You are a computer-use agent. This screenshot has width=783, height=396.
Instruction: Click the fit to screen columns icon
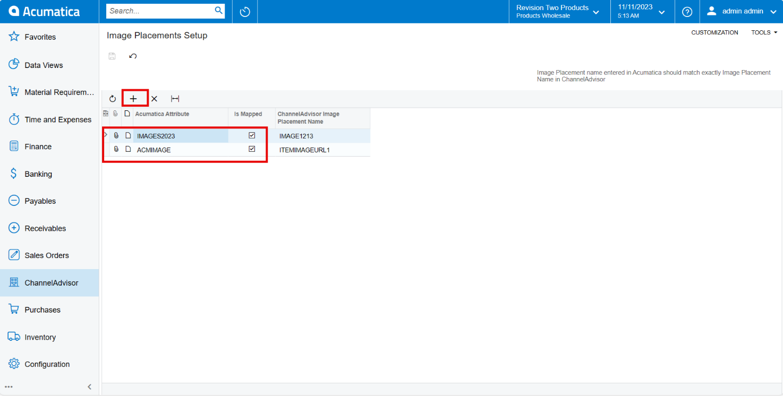click(175, 99)
